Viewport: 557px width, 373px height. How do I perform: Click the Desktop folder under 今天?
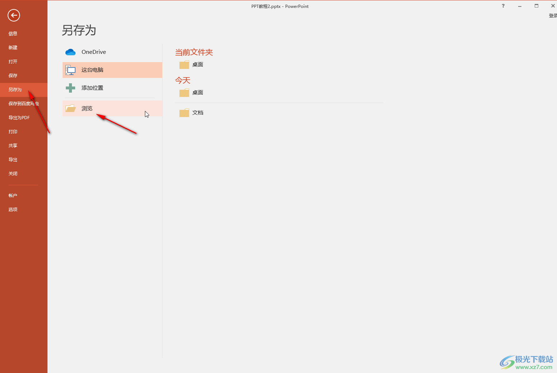(184, 93)
